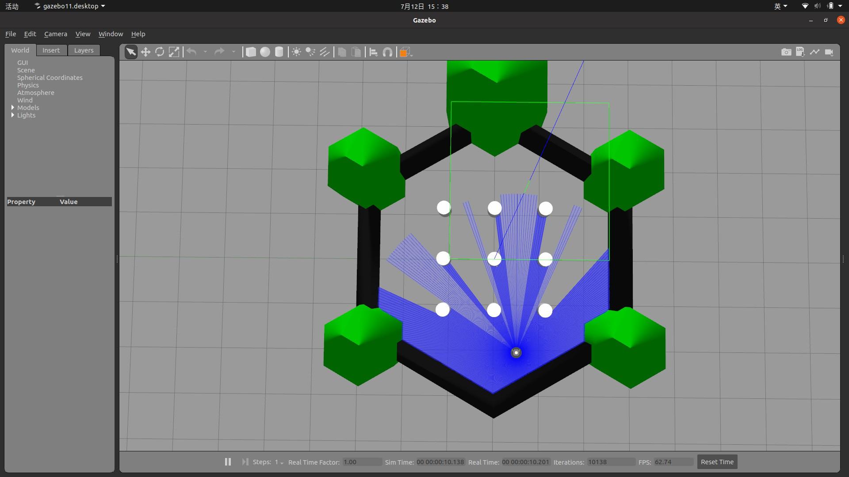Insert a sphere shape from toolbar
The width and height of the screenshot is (849, 477).
click(265, 52)
